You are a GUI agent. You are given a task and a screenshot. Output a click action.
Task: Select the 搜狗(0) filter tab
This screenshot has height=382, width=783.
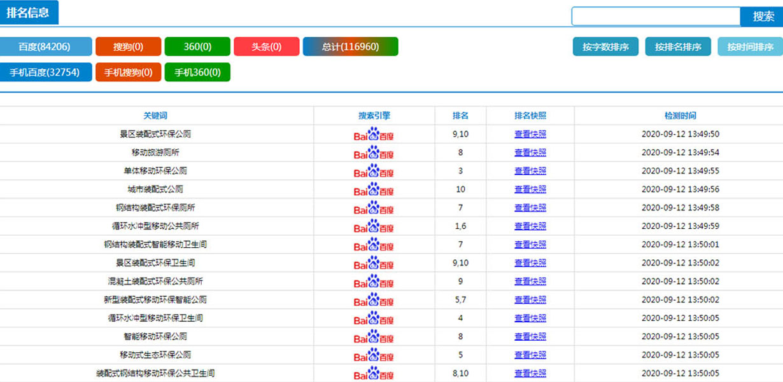tap(128, 46)
